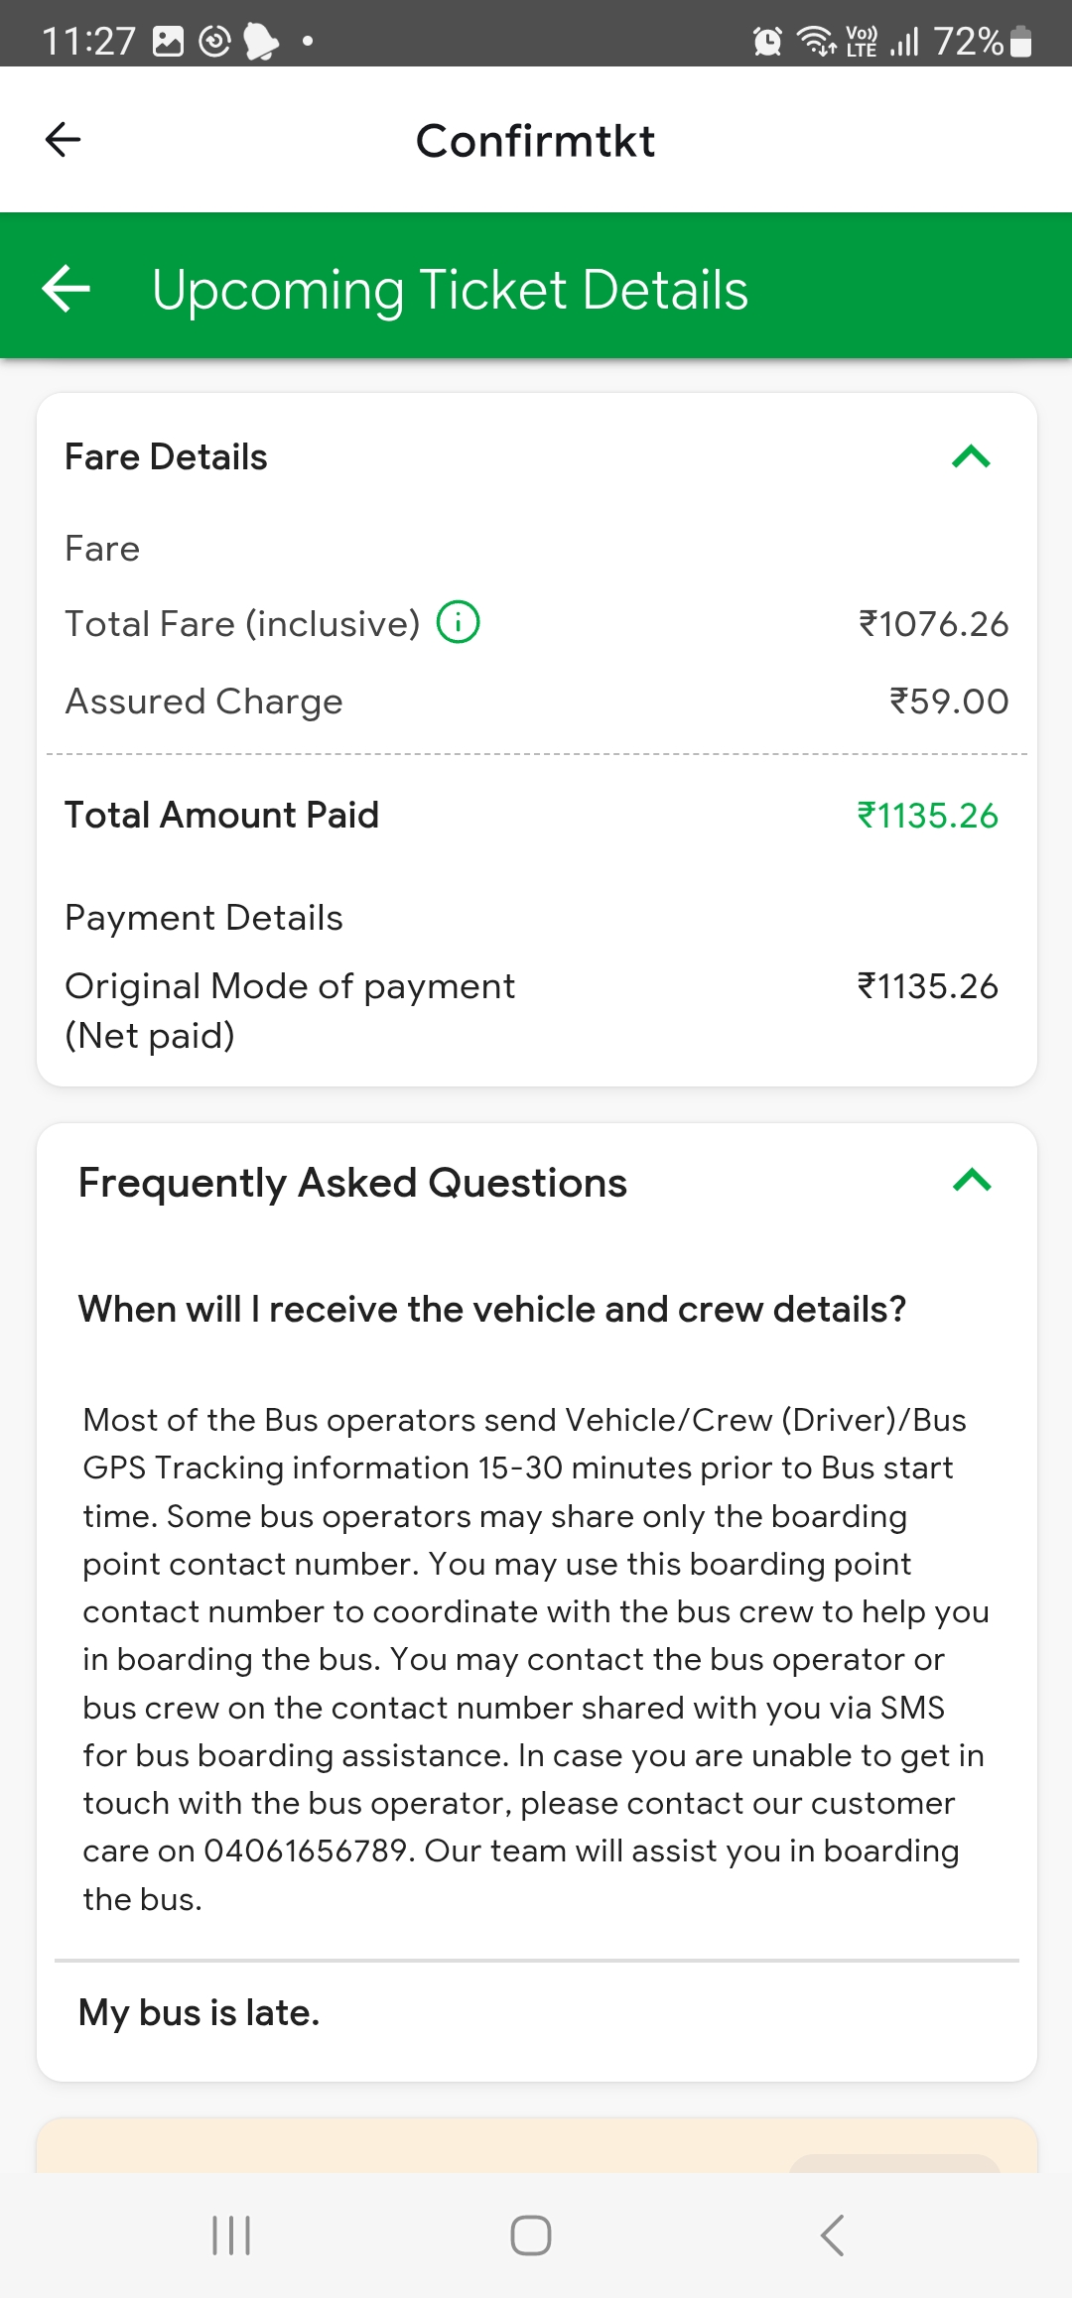The height and width of the screenshot is (2298, 1072).
Task: Tap the Fare Details heading
Action: 166,457
